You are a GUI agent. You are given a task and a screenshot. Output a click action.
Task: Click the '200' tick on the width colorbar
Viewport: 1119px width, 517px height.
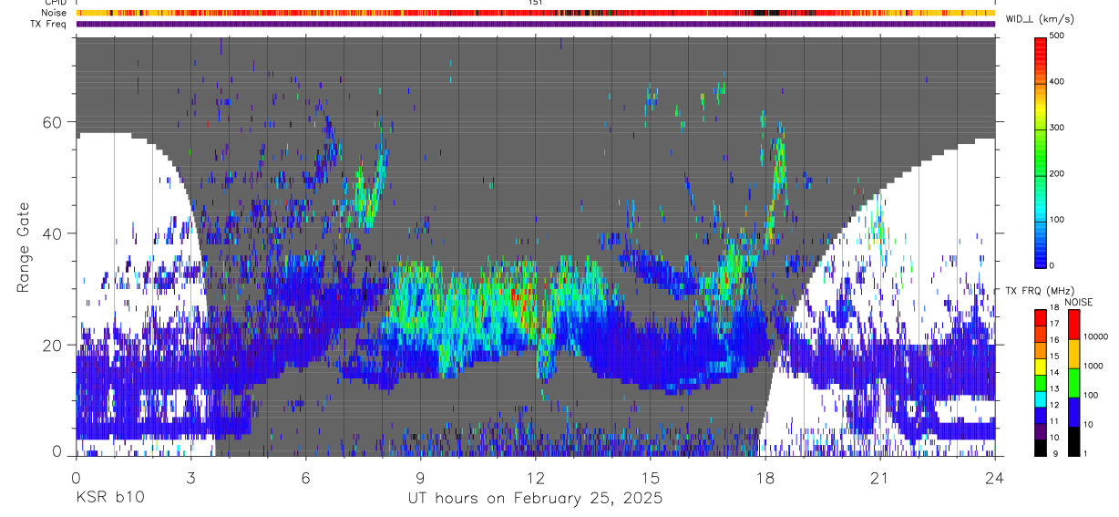point(1058,173)
